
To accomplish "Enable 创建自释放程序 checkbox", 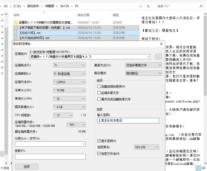I will pyautogui.click(x=99, y=87).
